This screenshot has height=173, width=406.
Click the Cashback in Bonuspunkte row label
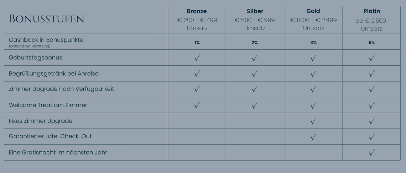point(46,40)
